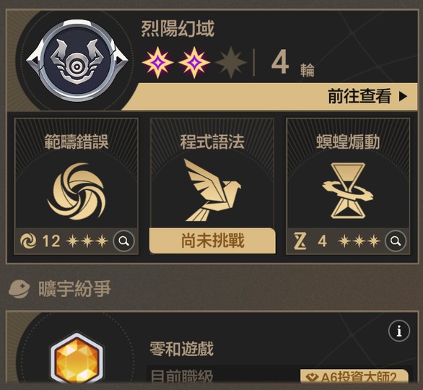Select the hourglass gear emblem of 蜈蝗煽動
The width and height of the screenshot is (423, 390).
[x=348, y=191]
